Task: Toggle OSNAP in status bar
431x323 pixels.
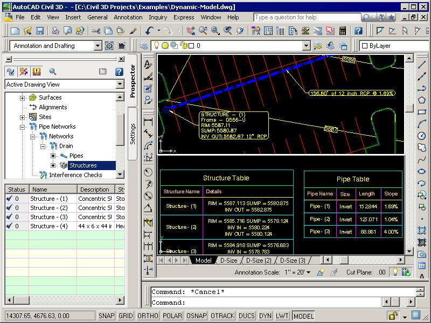Action: coord(197,316)
